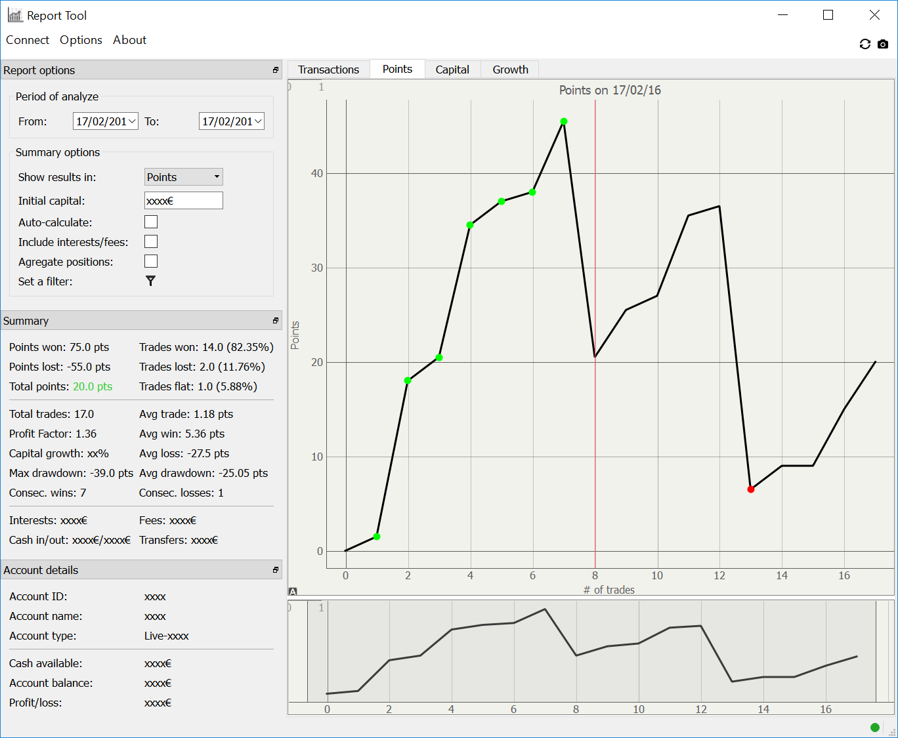Screen dimensions: 898x738
Task: Open the Connect menu
Action: click(x=28, y=40)
